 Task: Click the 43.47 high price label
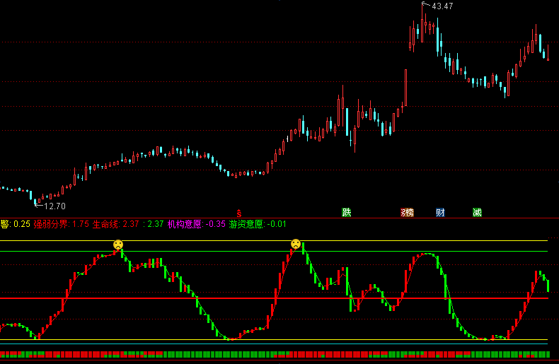click(442, 6)
